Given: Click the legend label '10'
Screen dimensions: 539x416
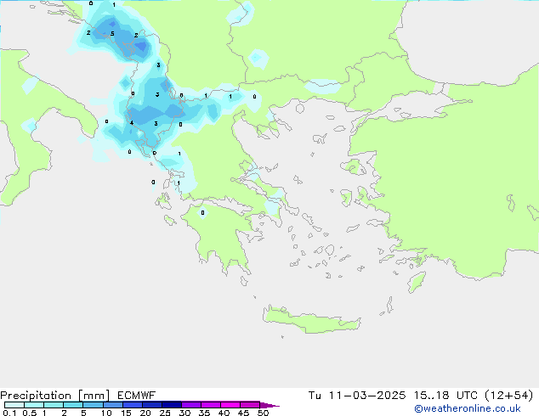Looking at the screenshot, I should (x=106, y=413).
